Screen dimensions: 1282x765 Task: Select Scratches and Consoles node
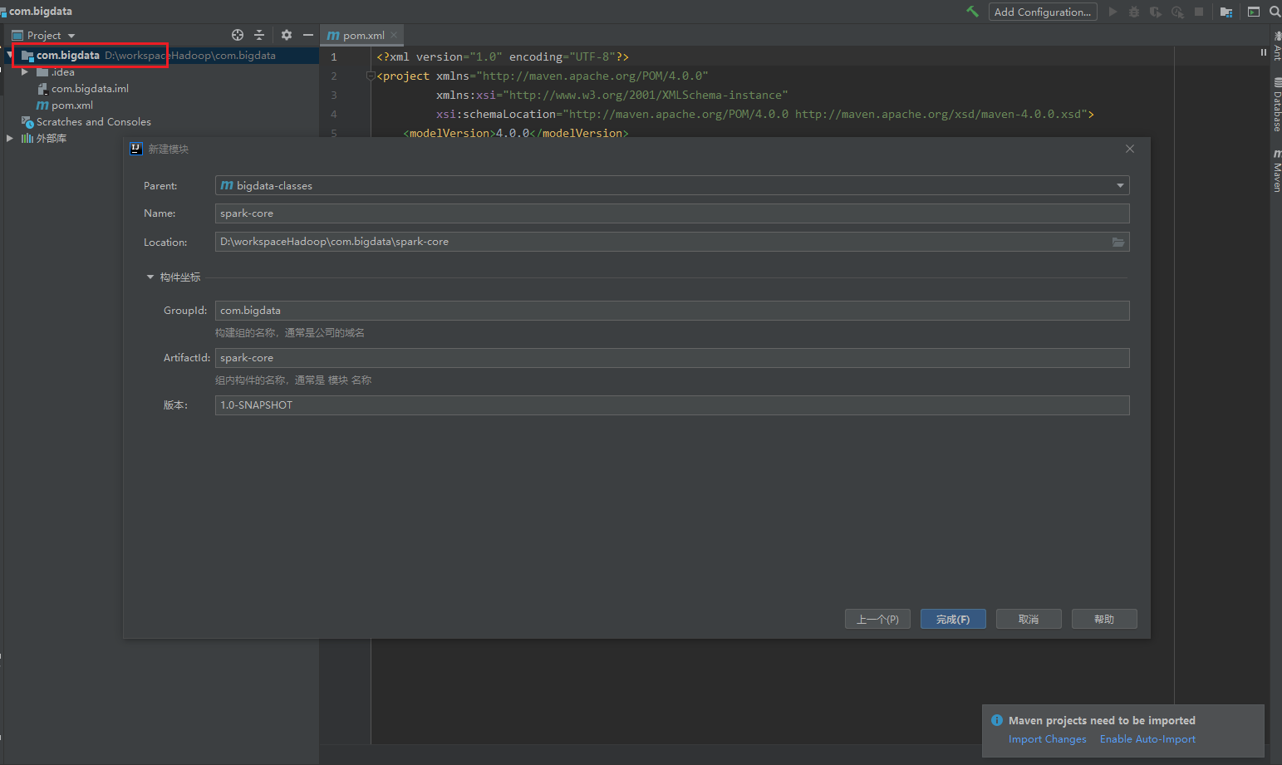point(86,122)
